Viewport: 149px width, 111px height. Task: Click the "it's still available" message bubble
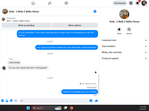tap(58, 34)
